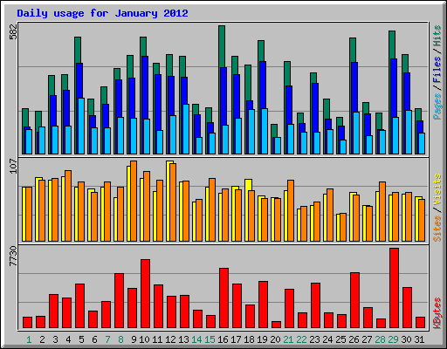Click day label 18 on the x-axis
The width and height of the screenshot is (447, 349).
pos(249,339)
